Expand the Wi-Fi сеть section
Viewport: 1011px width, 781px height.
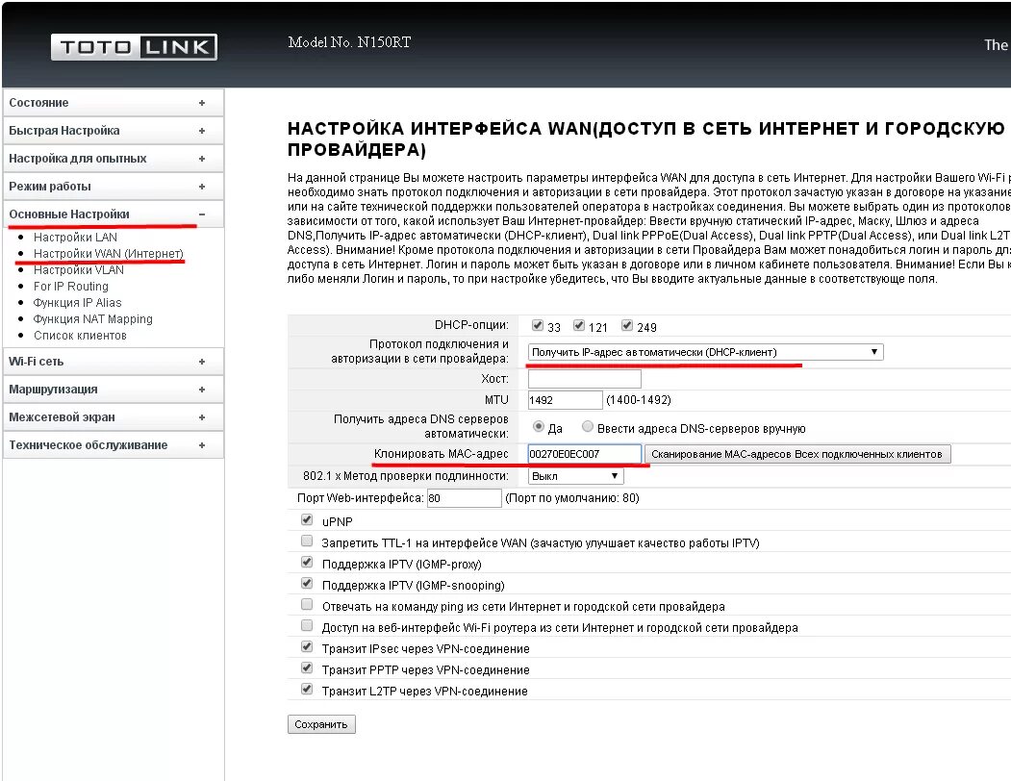point(114,361)
